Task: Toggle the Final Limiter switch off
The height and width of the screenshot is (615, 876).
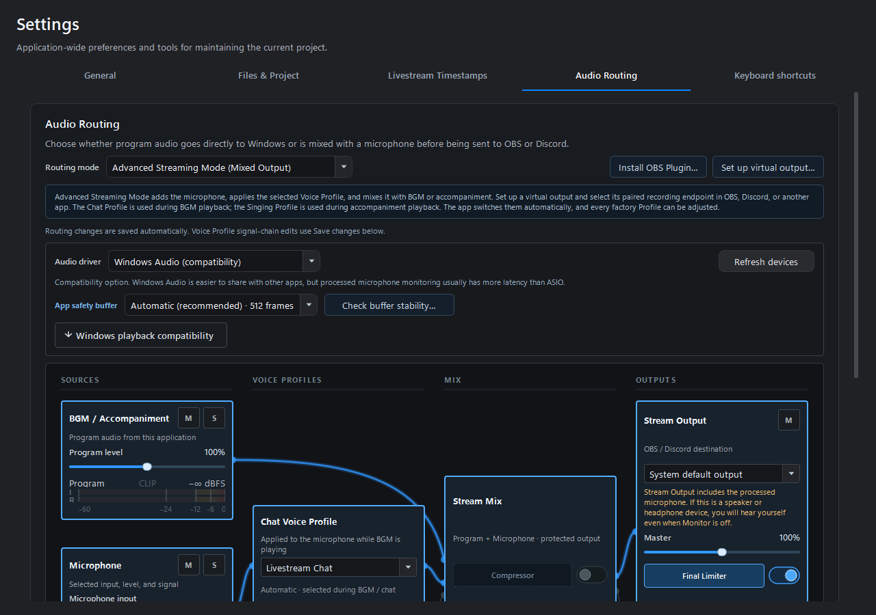Action: click(x=784, y=575)
